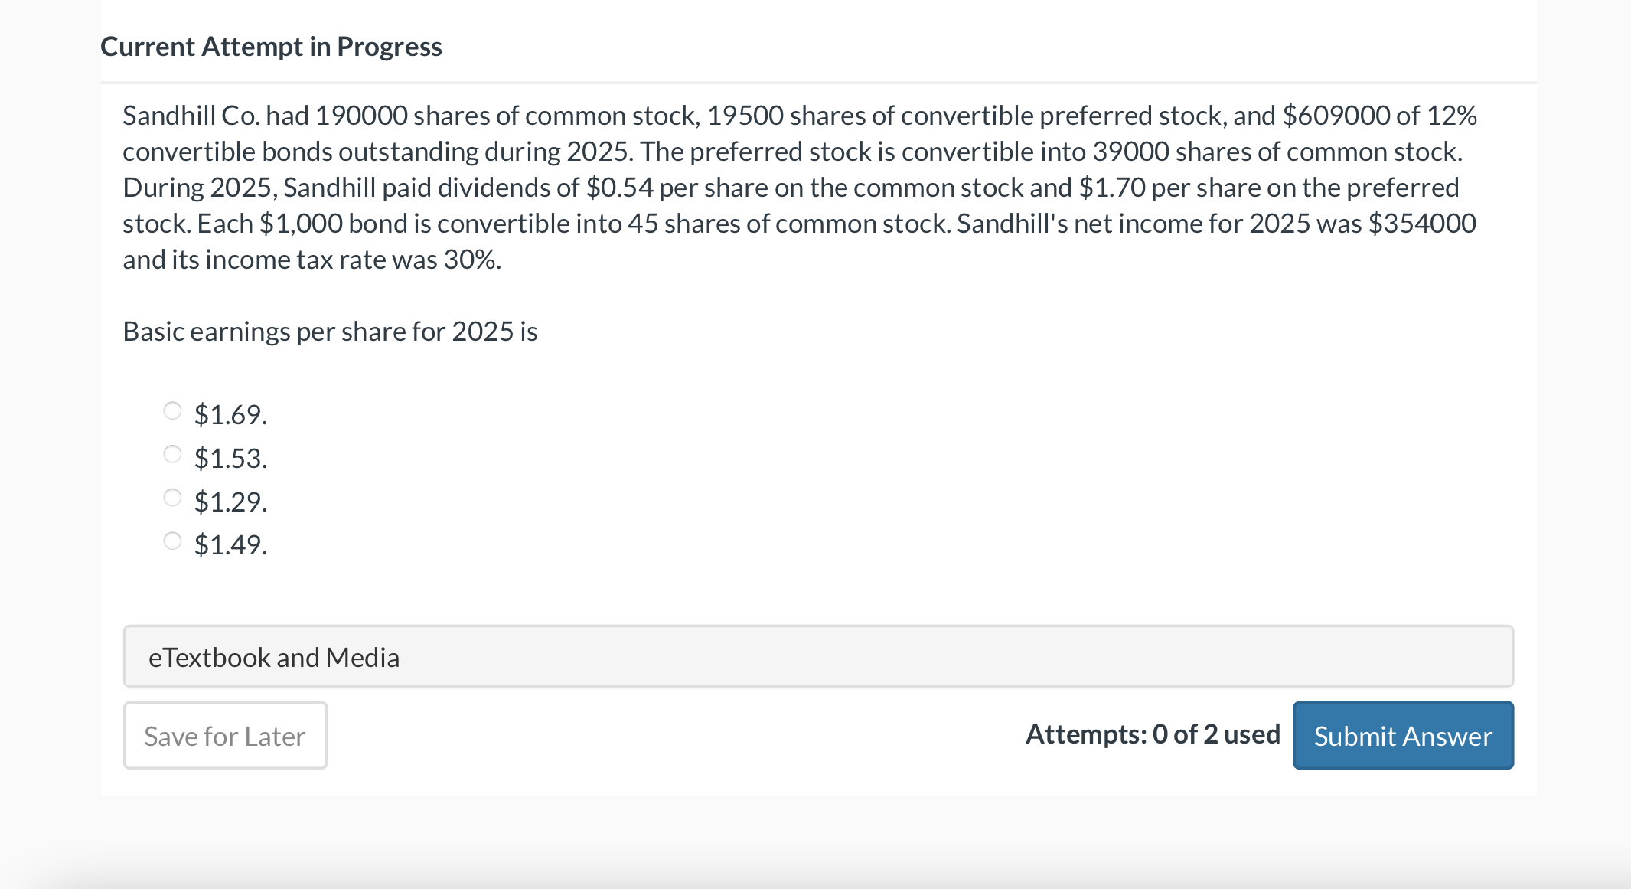Click the $1.29 answer label text
Image resolution: width=1631 pixels, height=889 pixels.
point(230,502)
